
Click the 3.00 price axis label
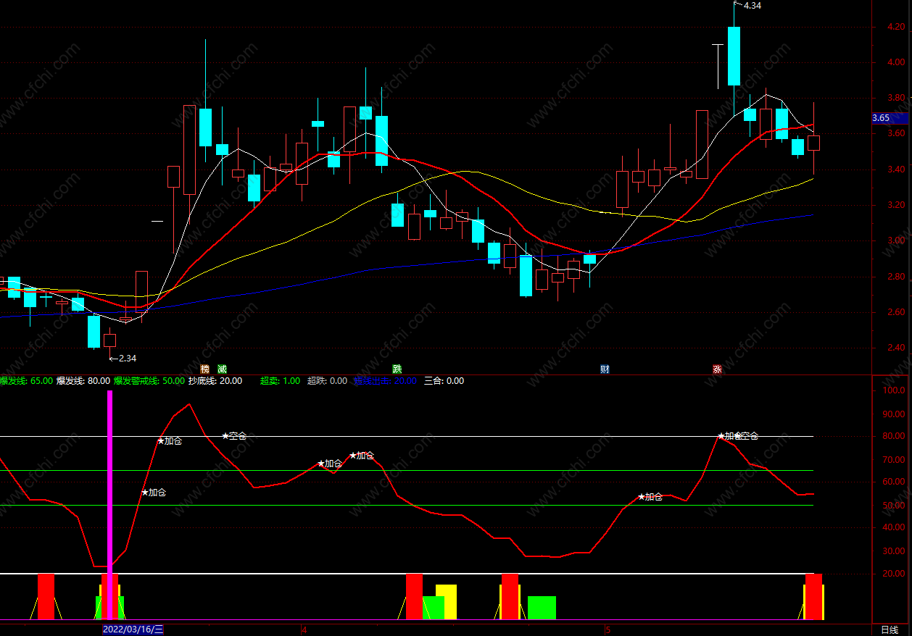click(895, 241)
